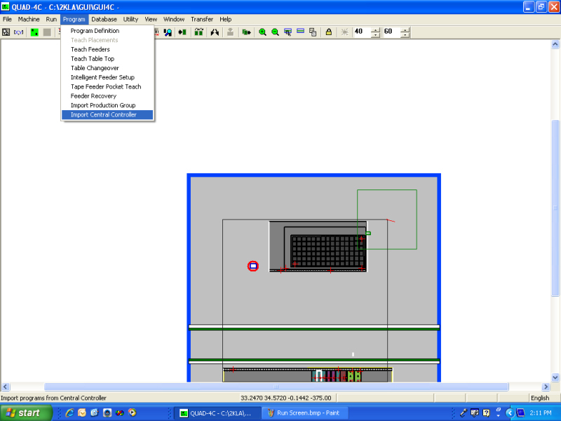This screenshot has height=421, width=561.
Task: Choose Import Production Group
Action: coord(107,105)
